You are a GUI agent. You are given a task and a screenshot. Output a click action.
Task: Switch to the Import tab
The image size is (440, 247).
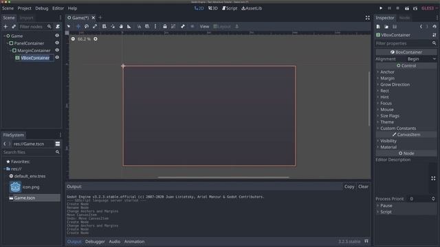26,18
